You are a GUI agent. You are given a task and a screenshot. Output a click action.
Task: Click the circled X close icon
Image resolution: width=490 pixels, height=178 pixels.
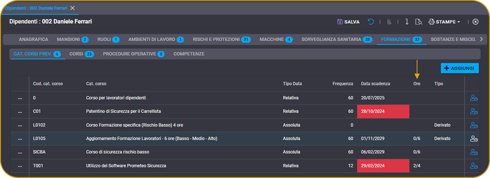(475, 22)
